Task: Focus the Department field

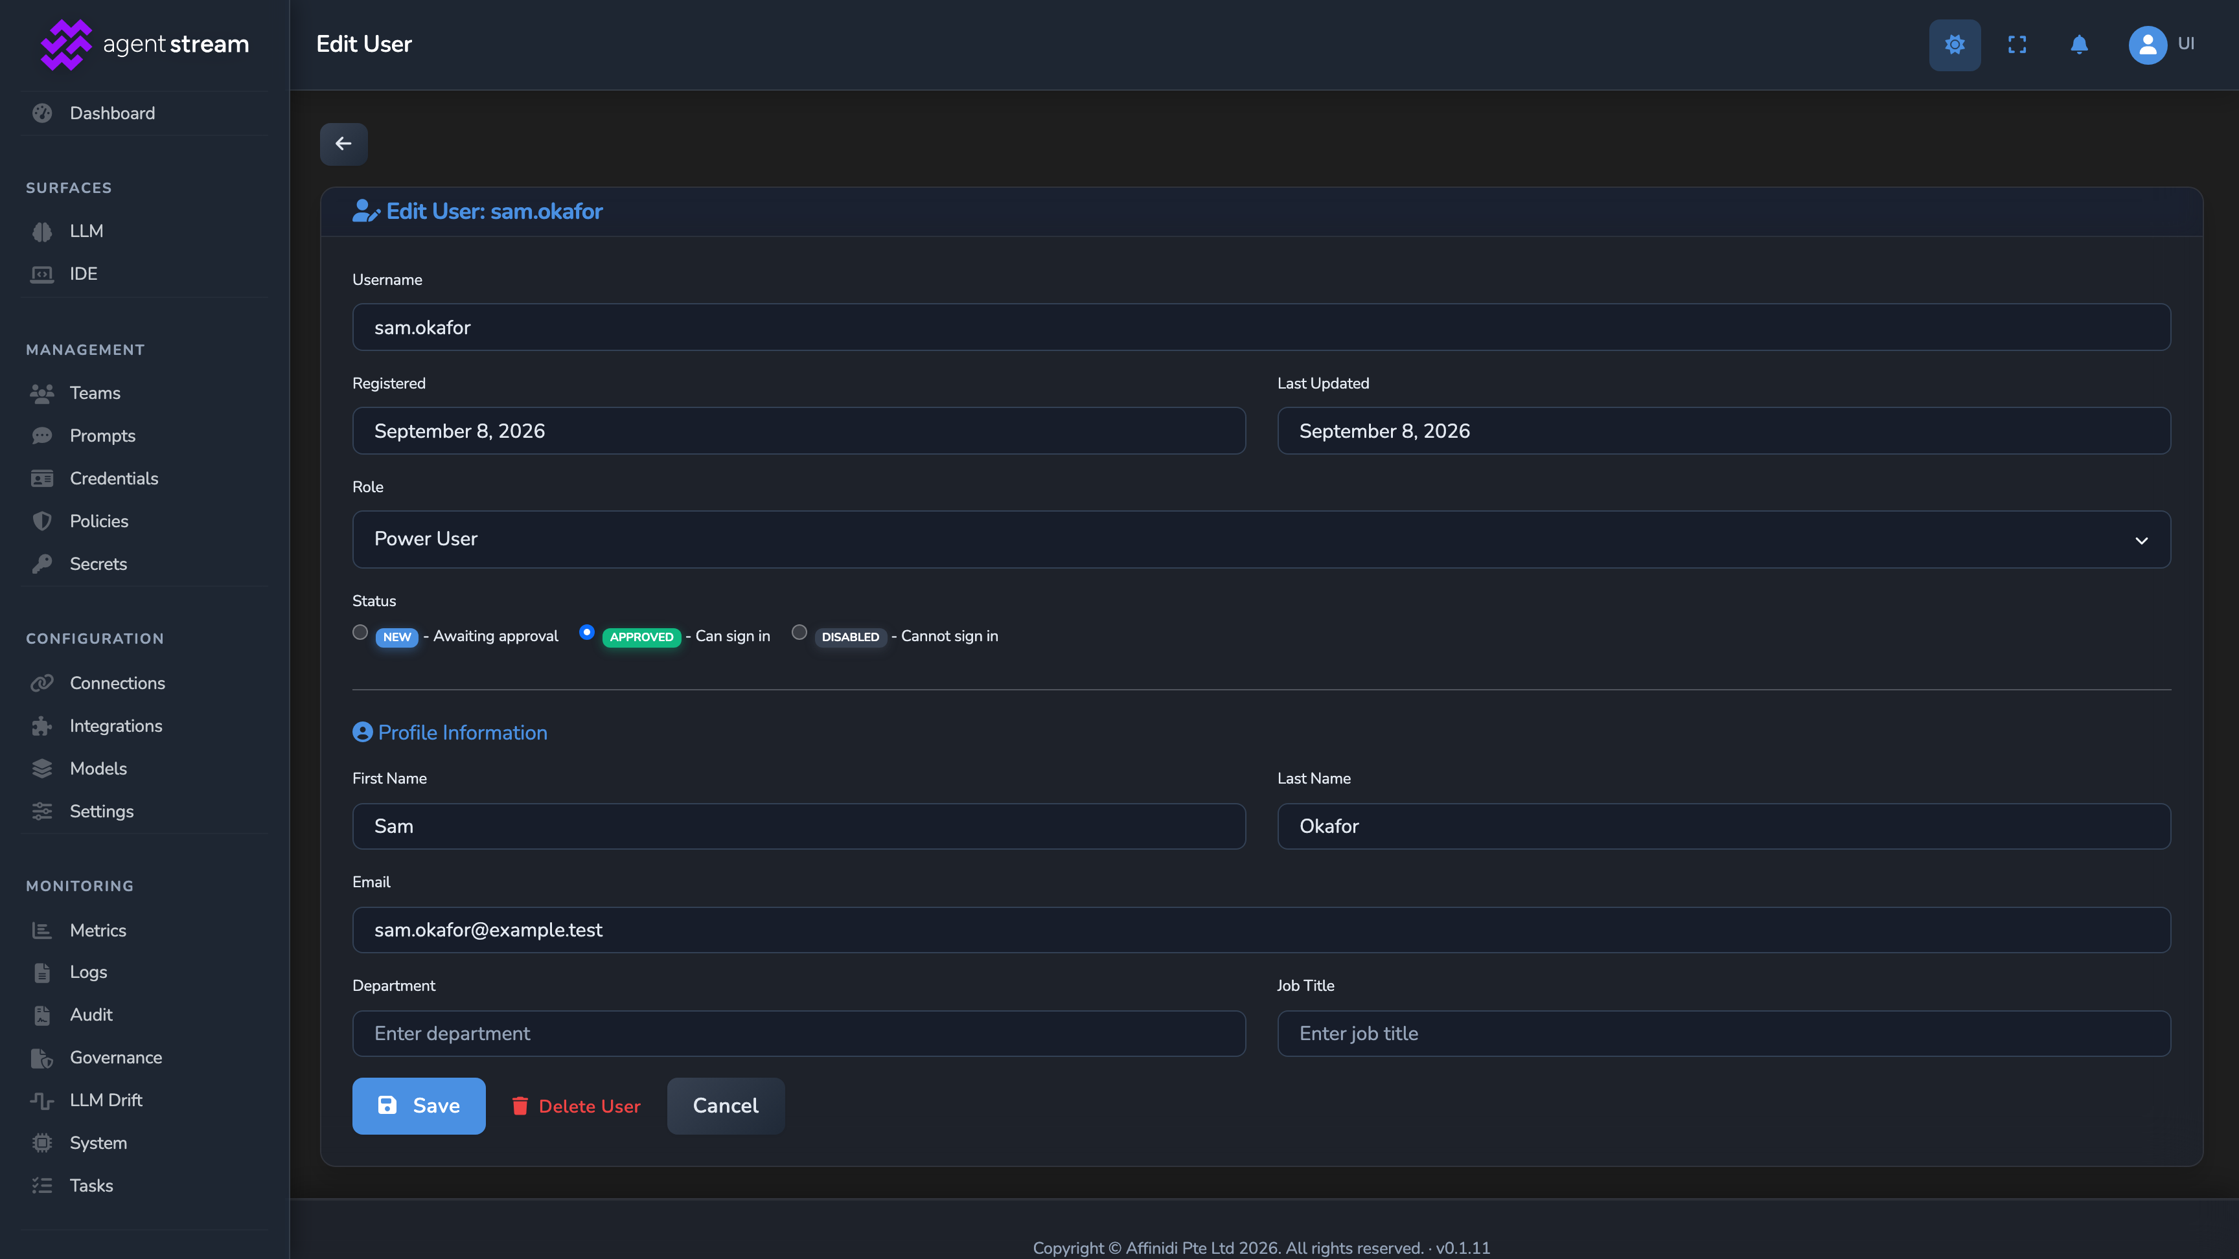Action: click(x=798, y=1033)
